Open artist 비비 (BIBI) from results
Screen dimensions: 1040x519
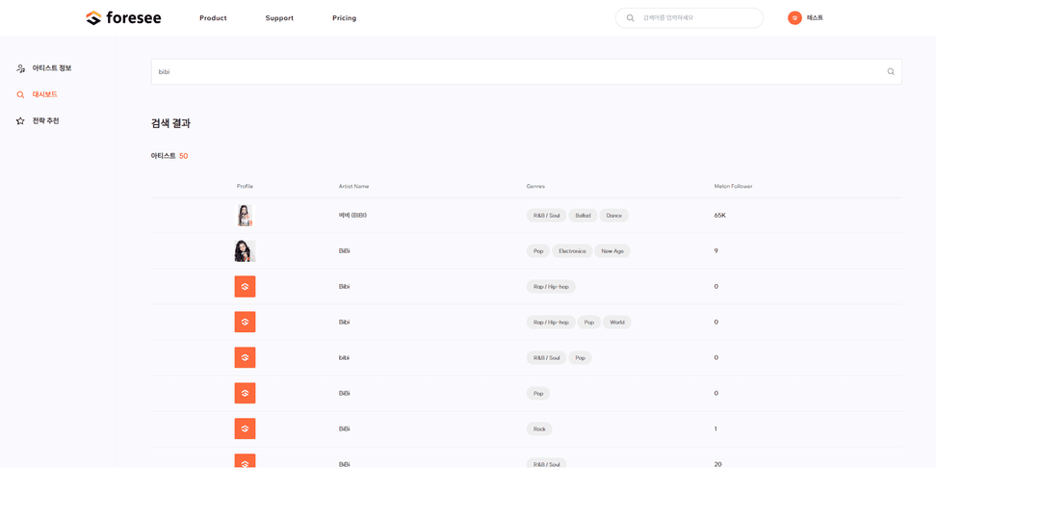[x=352, y=216]
